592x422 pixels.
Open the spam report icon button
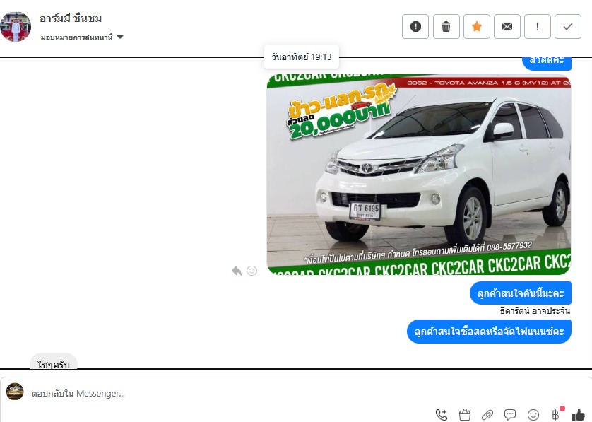tap(415, 26)
